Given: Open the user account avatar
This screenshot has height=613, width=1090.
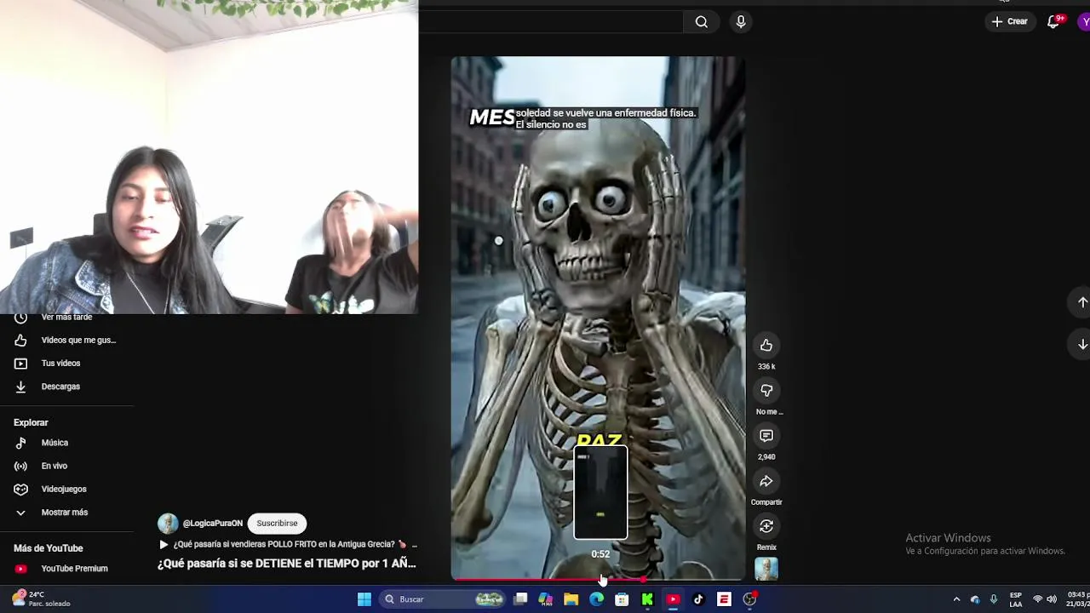Looking at the screenshot, I should 1084,22.
